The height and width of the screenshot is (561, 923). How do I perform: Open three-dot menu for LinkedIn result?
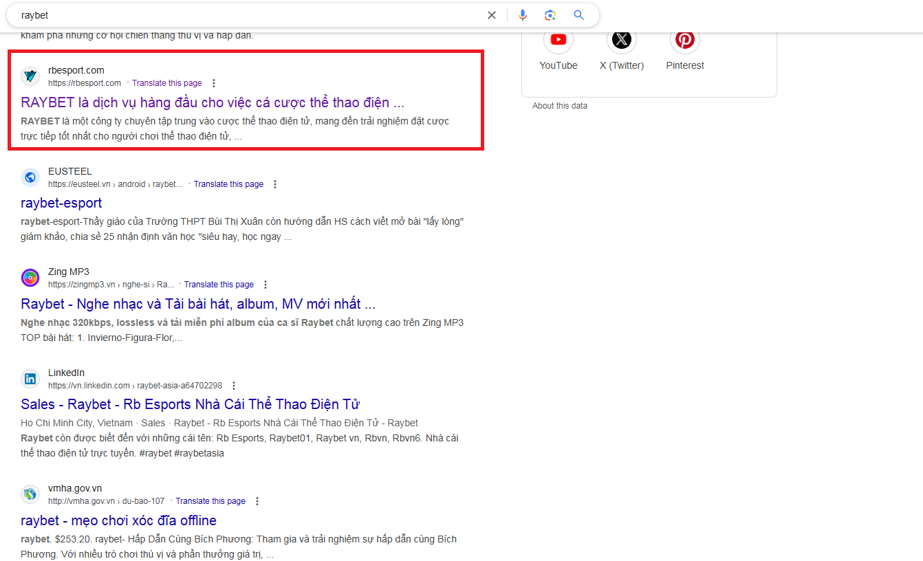point(234,386)
